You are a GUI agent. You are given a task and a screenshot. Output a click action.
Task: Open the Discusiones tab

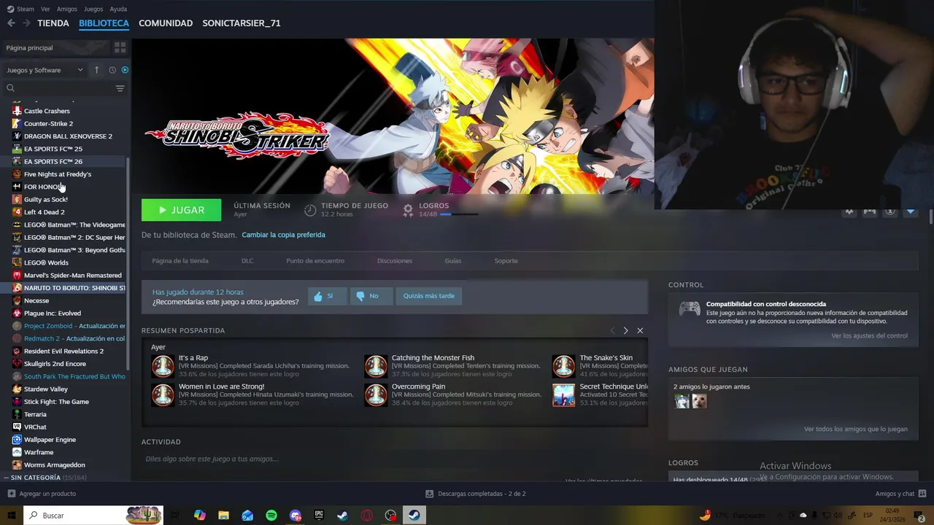(x=395, y=260)
